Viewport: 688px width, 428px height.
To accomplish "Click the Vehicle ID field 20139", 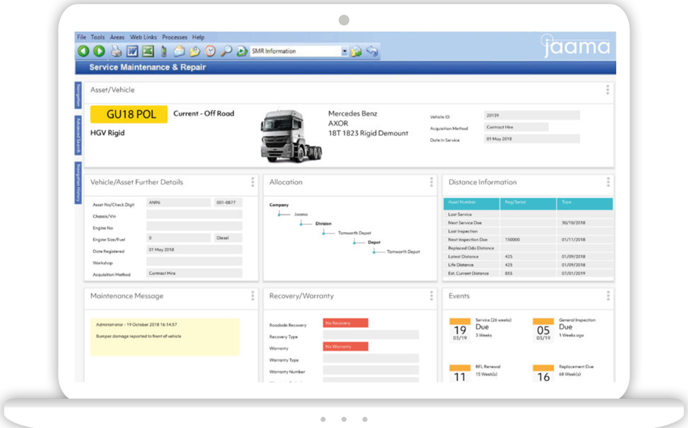I will coord(532,115).
